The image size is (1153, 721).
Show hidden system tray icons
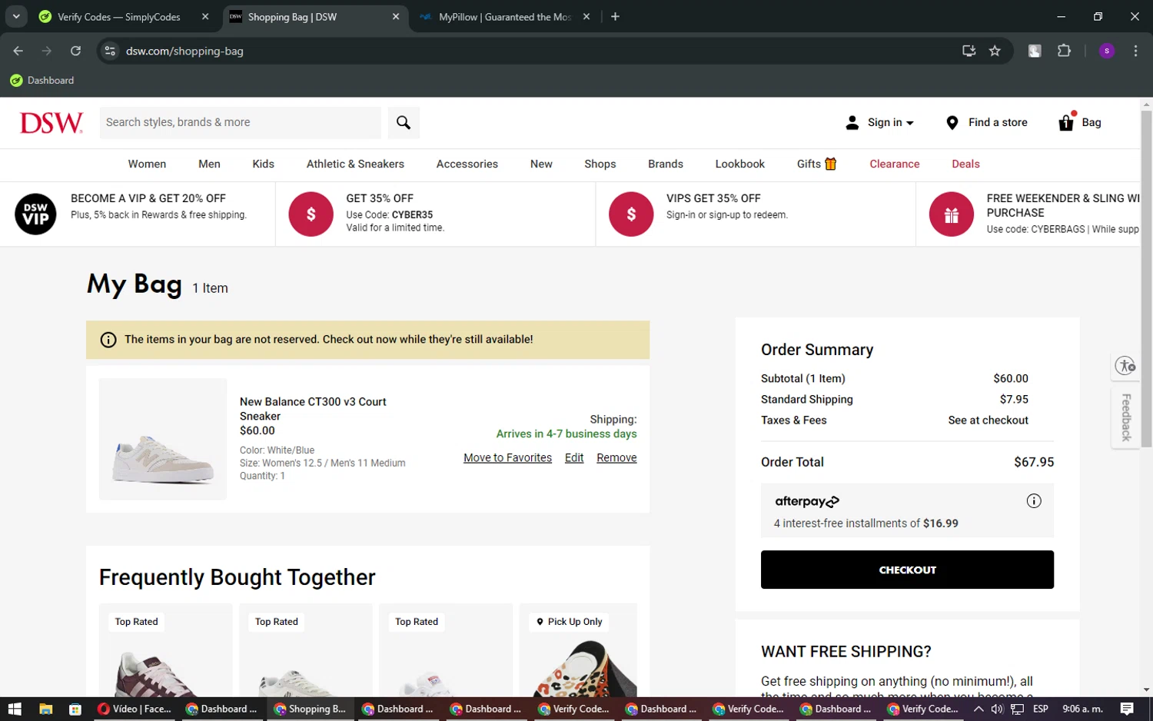tap(979, 709)
